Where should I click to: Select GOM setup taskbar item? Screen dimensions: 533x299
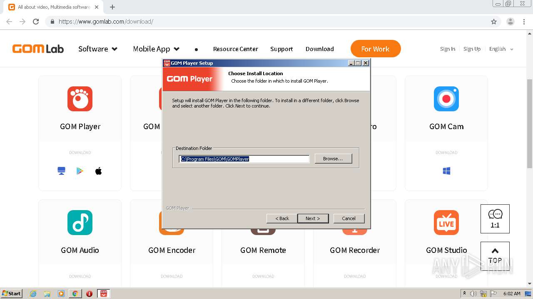pos(104,294)
